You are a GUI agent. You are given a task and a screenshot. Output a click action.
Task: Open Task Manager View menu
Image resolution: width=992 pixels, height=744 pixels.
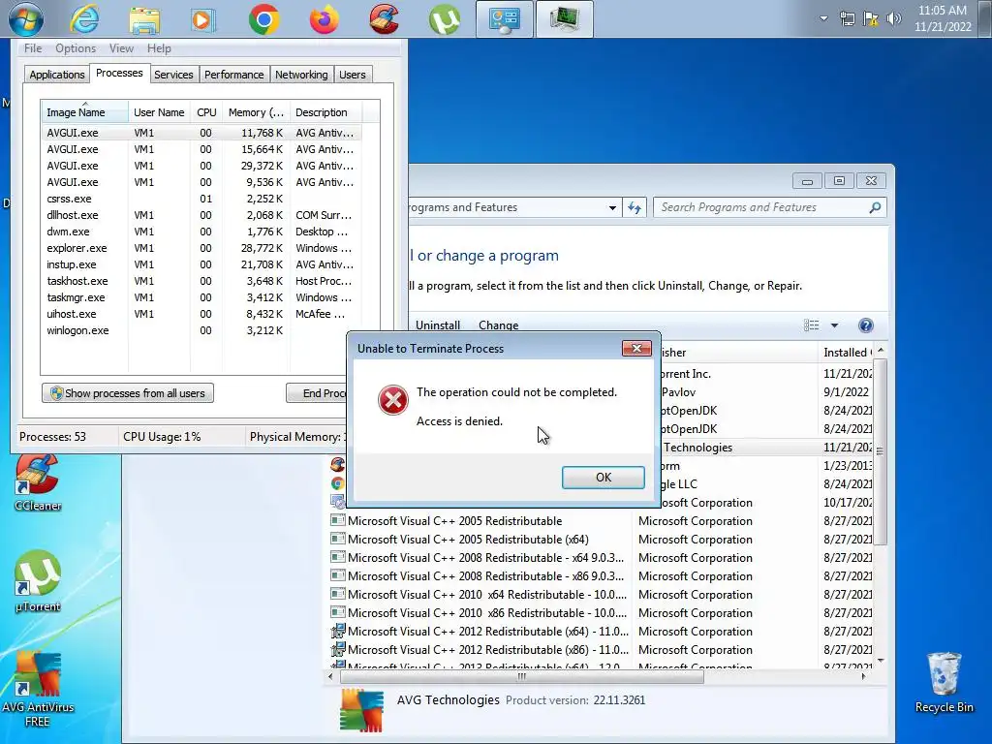click(121, 48)
